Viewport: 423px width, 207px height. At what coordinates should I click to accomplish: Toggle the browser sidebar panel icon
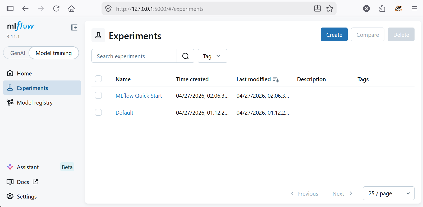tap(10, 8)
